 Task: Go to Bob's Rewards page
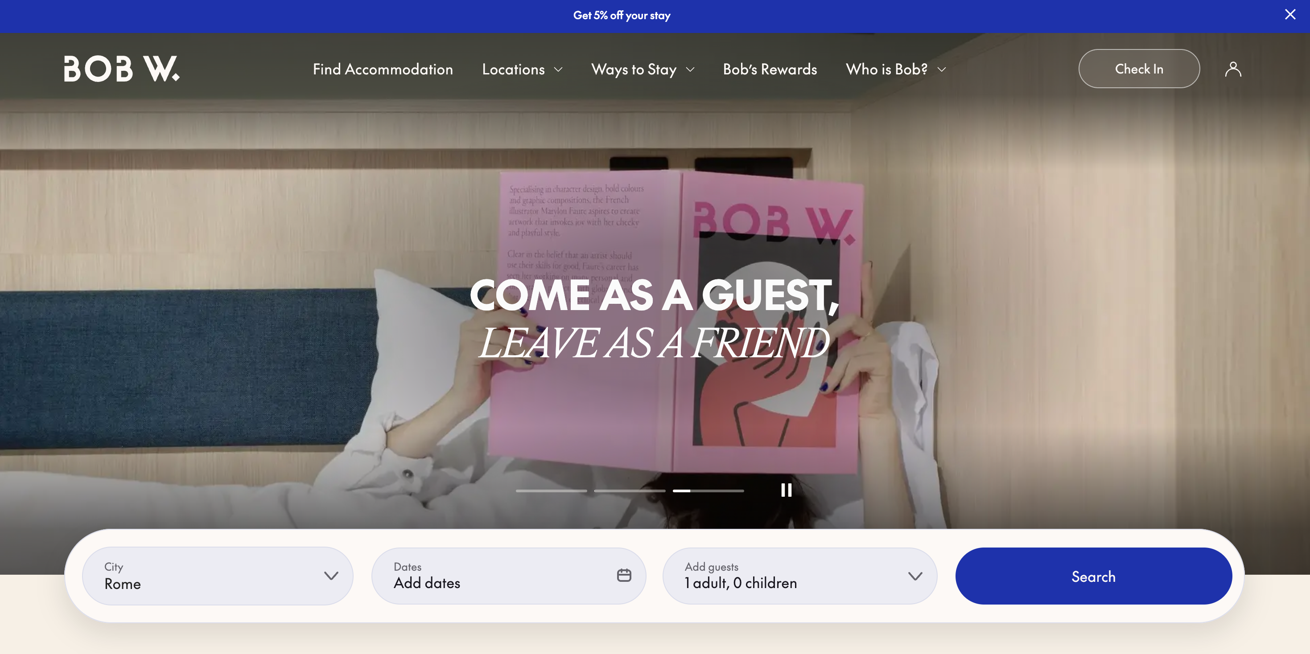[x=770, y=69]
